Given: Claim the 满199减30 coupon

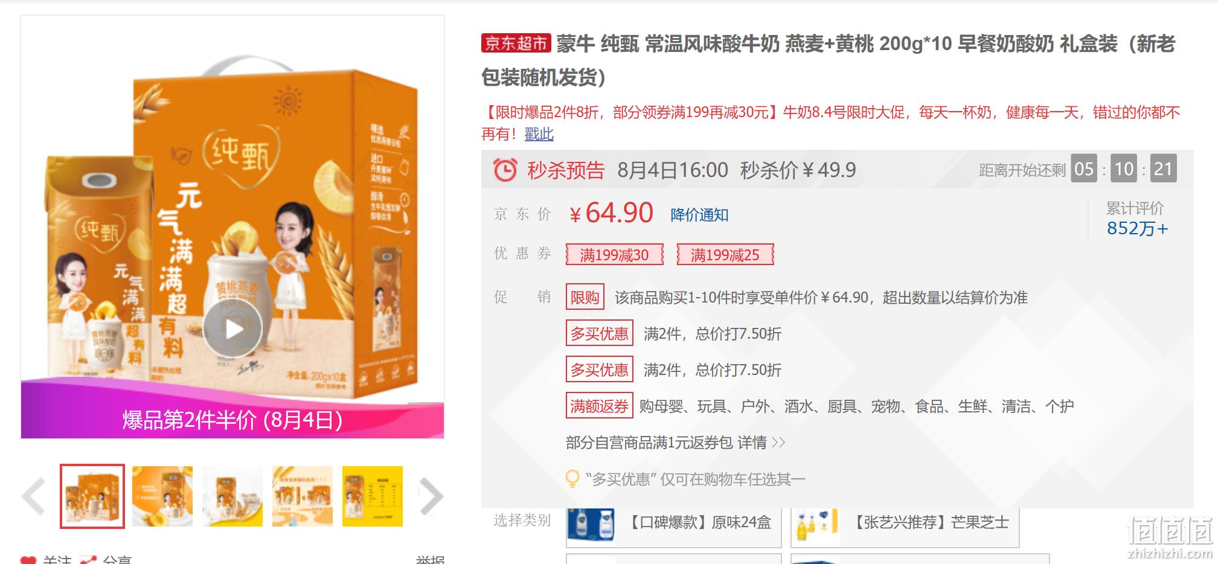Looking at the screenshot, I should 614,255.
